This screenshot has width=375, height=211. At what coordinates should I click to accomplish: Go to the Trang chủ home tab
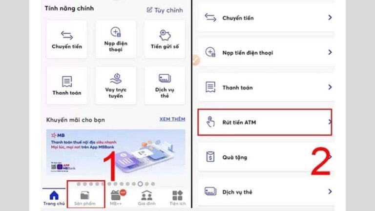click(x=54, y=198)
